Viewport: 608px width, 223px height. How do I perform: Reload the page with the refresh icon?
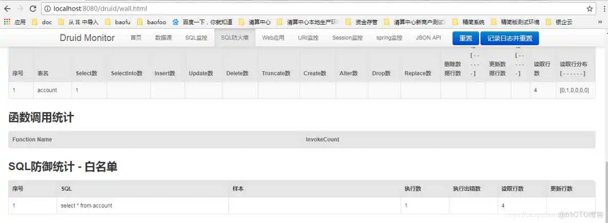(x=33, y=9)
